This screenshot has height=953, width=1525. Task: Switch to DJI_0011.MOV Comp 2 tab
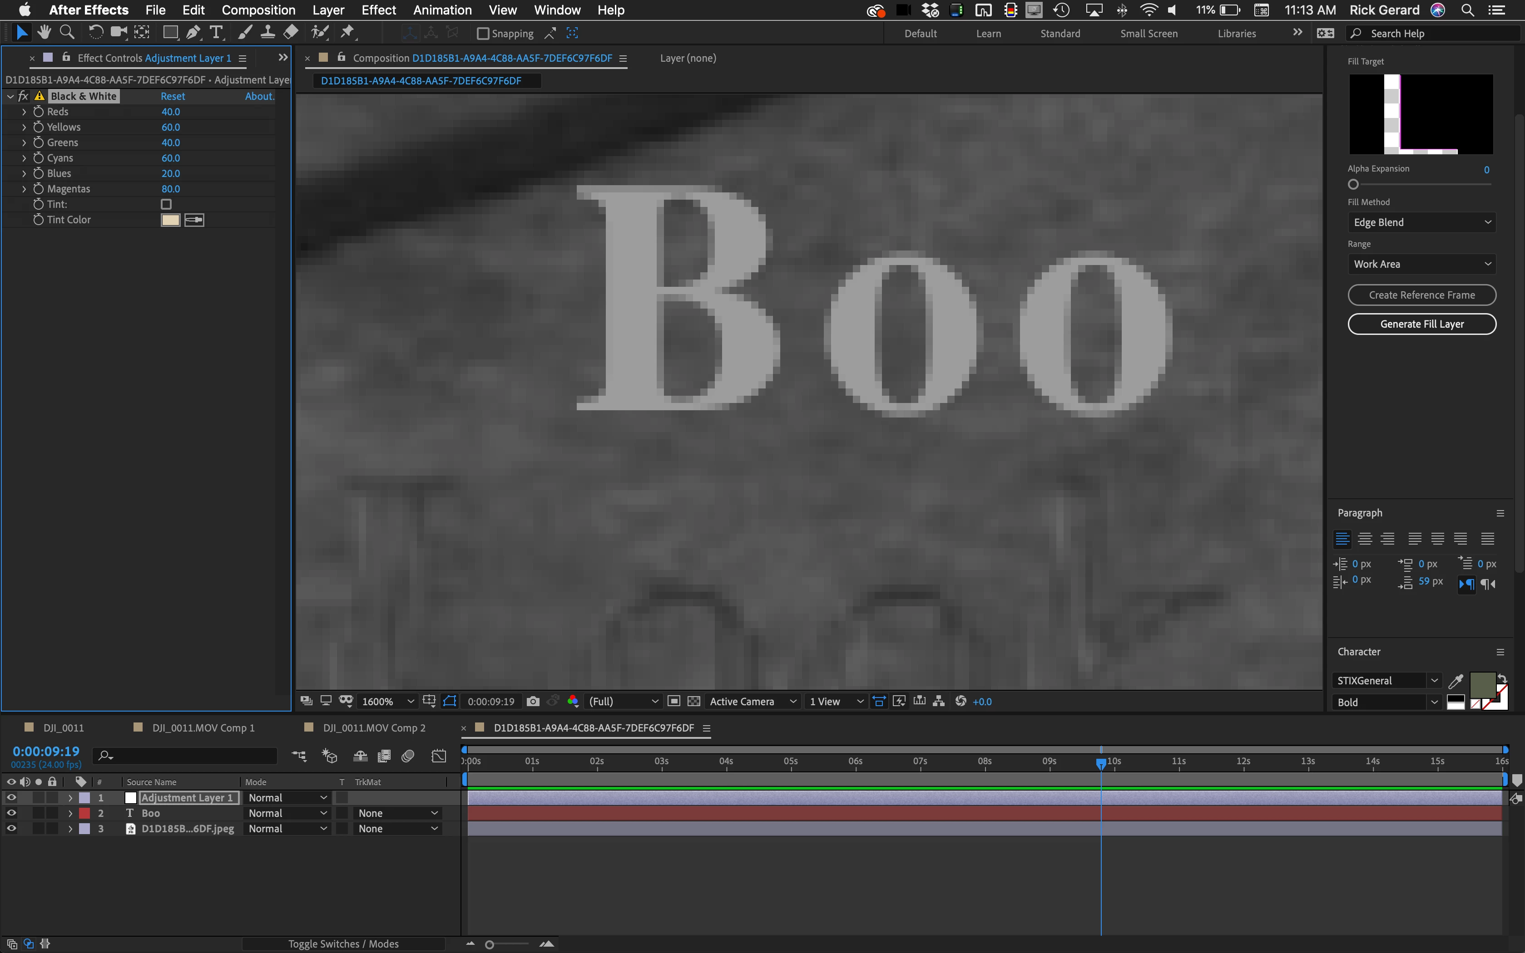click(x=374, y=728)
